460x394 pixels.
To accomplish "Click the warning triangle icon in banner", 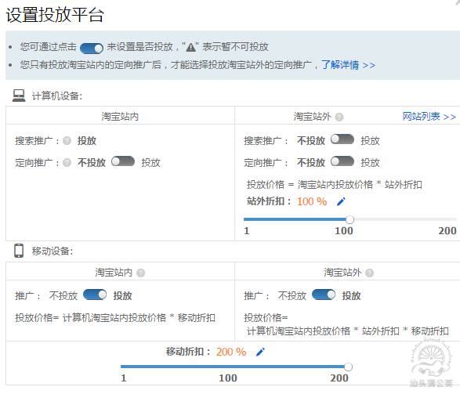I will [191, 47].
